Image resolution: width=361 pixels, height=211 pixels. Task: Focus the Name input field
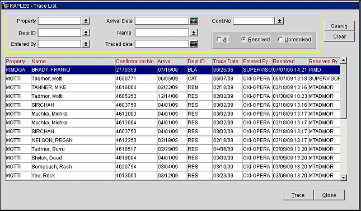162,32
